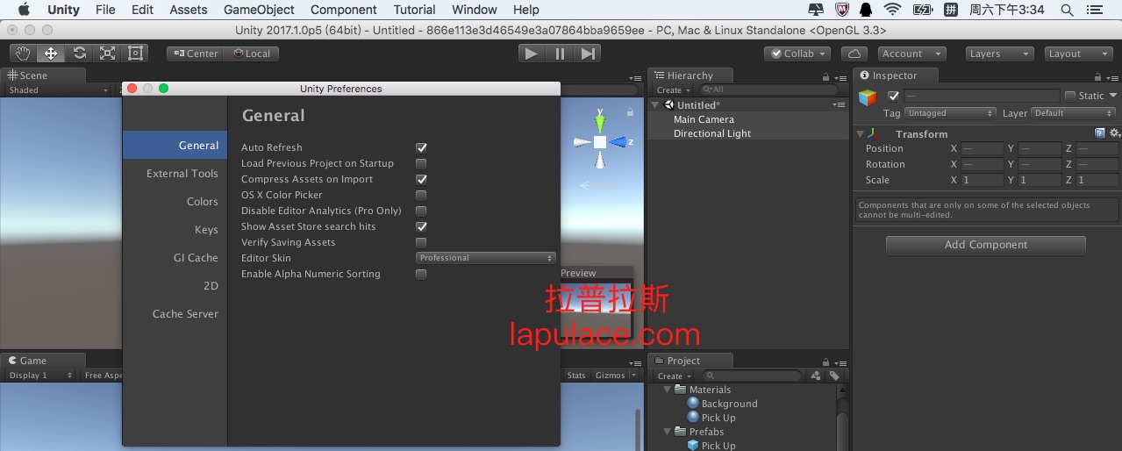Select the Hand tool in toolbar

pyautogui.click(x=23, y=54)
